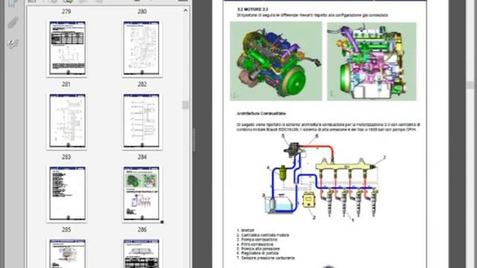Select page 284 thumbnail
Viewport: 477px width, 268px height.
coord(142,121)
